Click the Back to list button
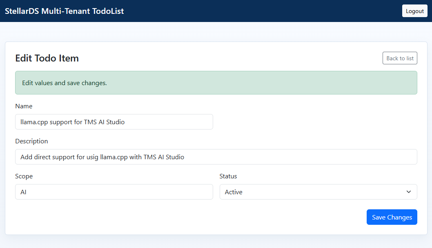Screen dimensions: 432x248 tap(399, 58)
